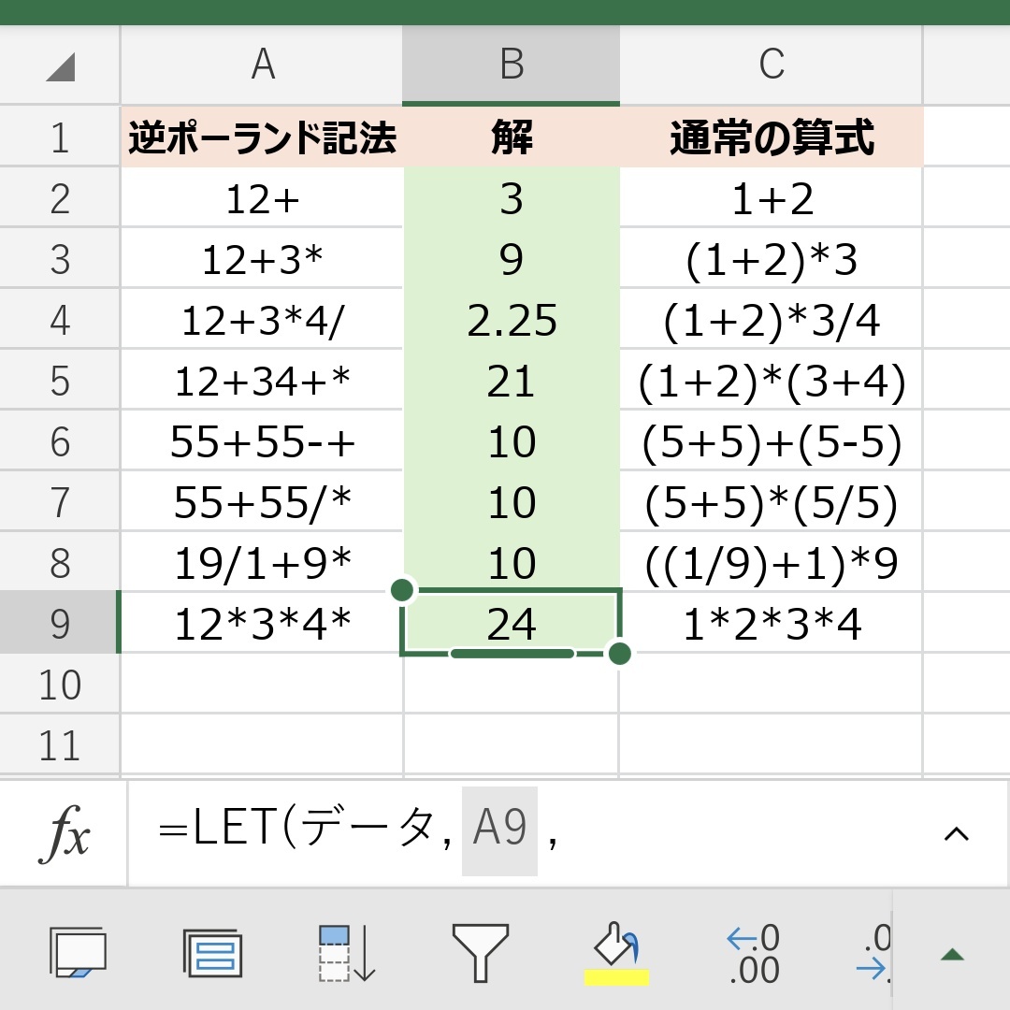Tap the cell view card icon in the bottom toolbar
This screenshot has width=1010, height=1010.
[78, 953]
